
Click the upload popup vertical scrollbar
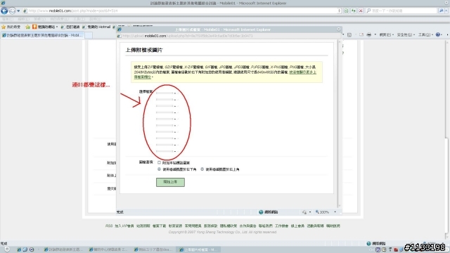point(340,124)
